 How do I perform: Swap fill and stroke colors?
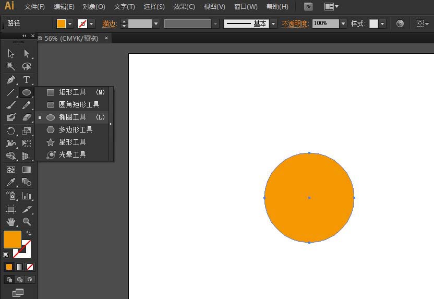tap(29, 233)
